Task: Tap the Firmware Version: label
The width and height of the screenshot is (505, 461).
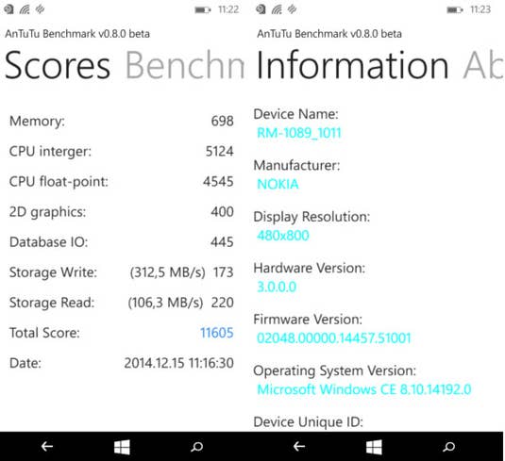Action: 308,320
